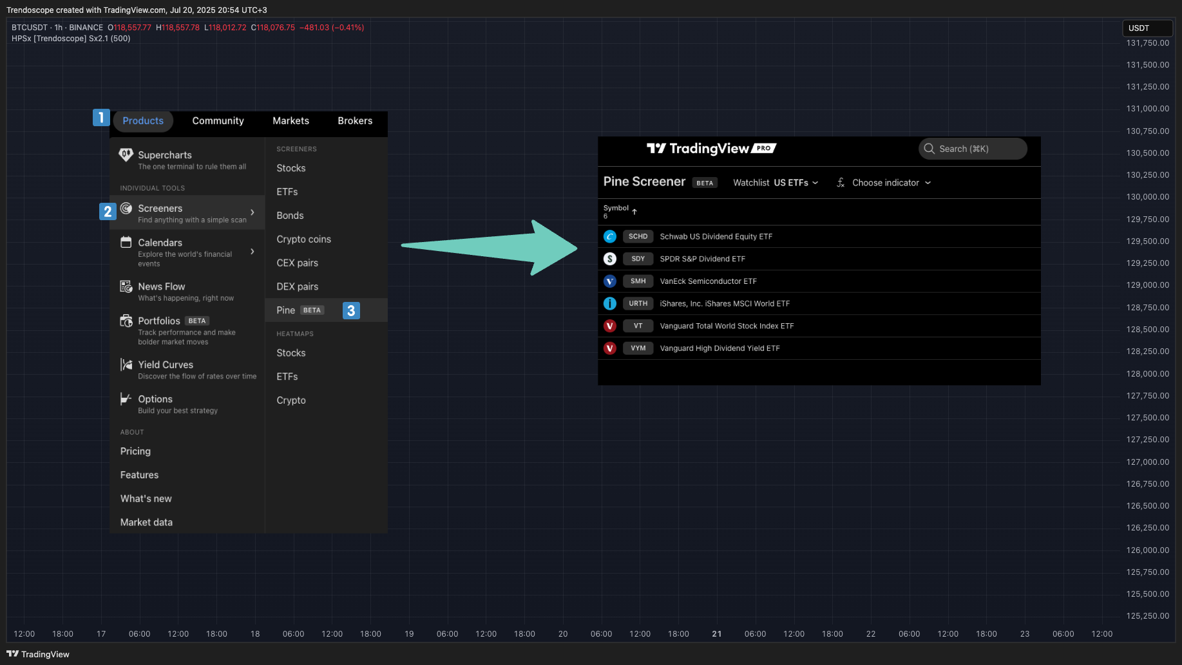Choose the Bonds screener

coord(290,216)
